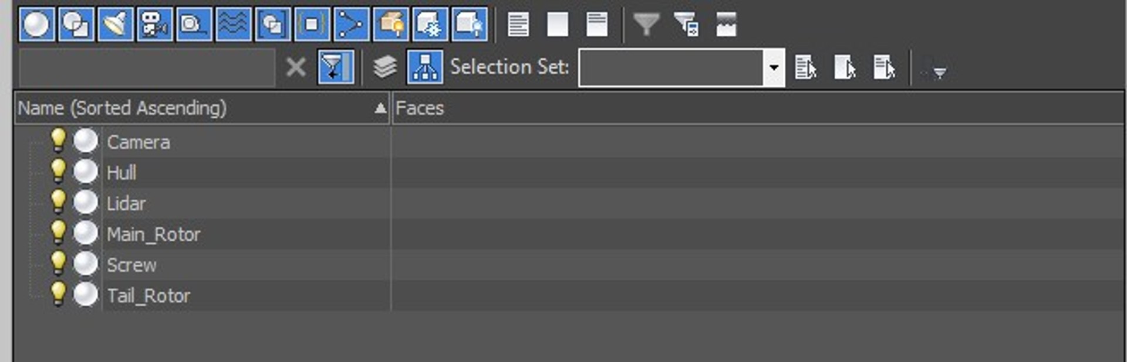Toggle Display Space Warps filter icon
1127x362 pixels.
pos(233,24)
